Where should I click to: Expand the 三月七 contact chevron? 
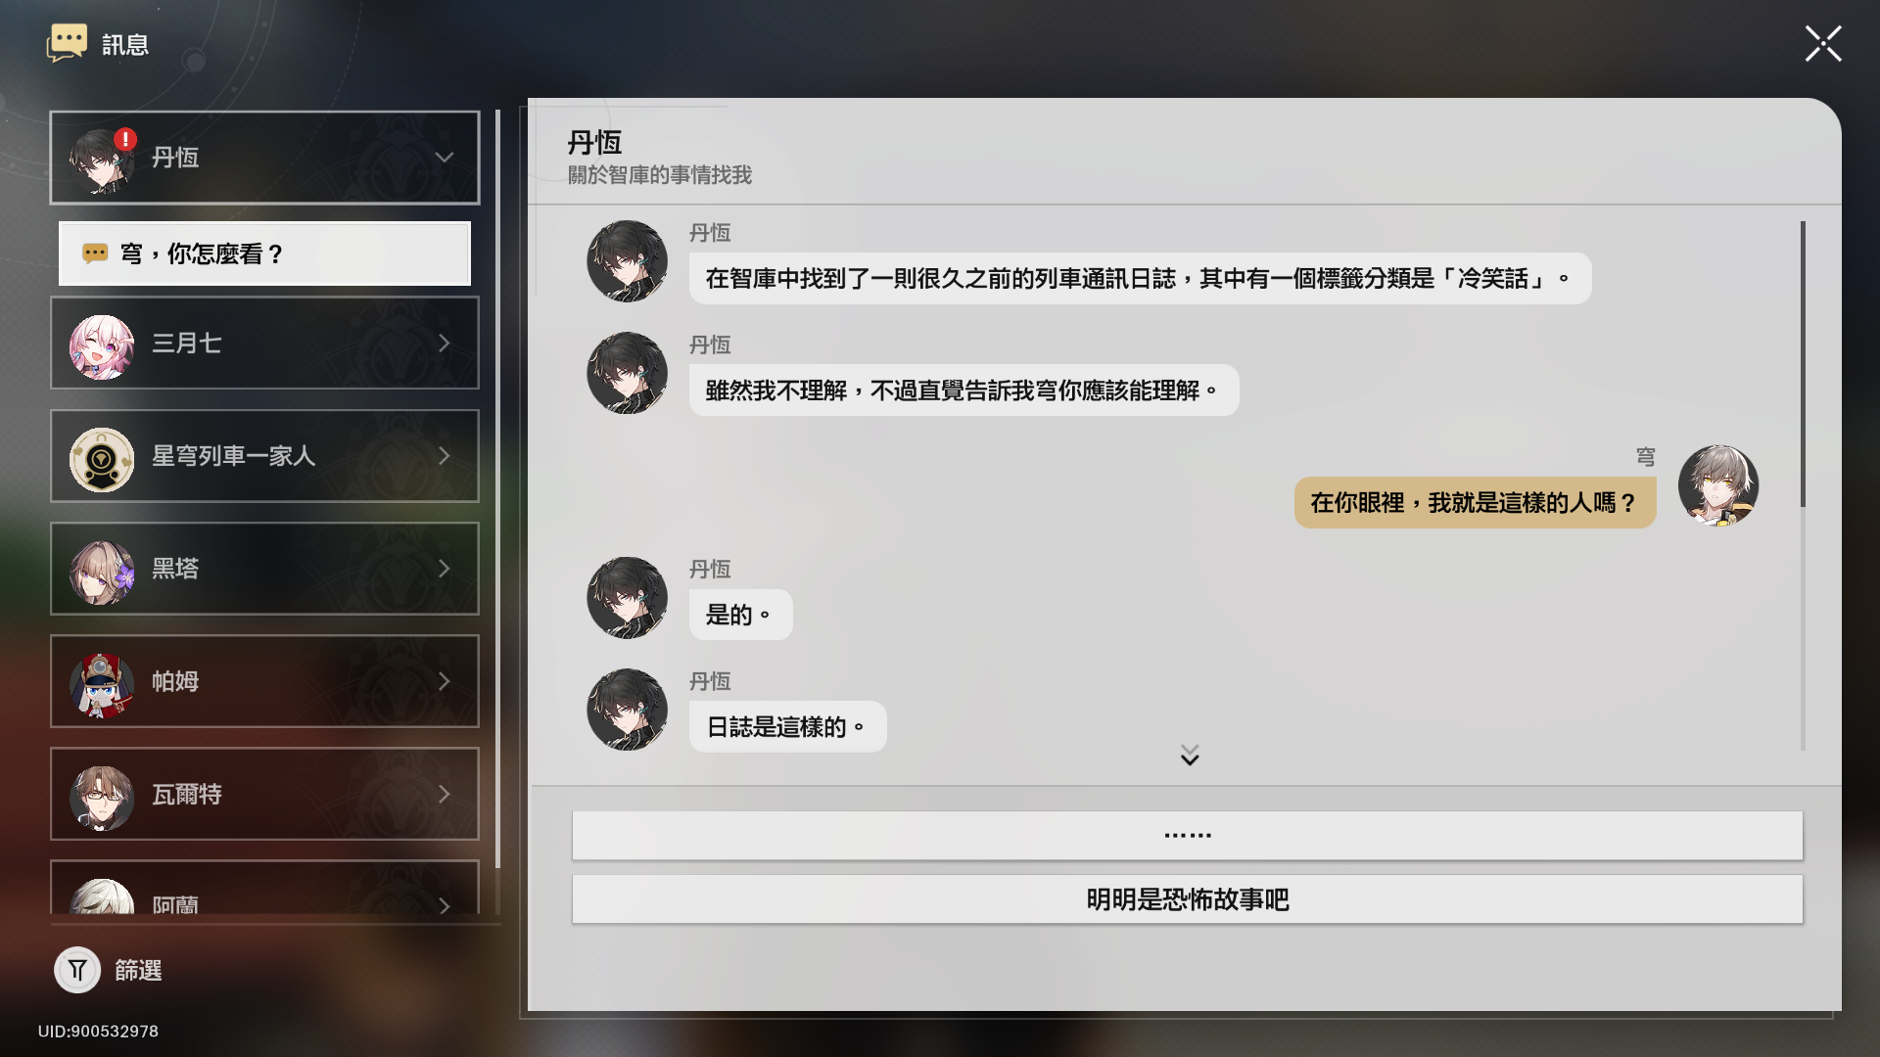pyautogui.click(x=445, y=344)
